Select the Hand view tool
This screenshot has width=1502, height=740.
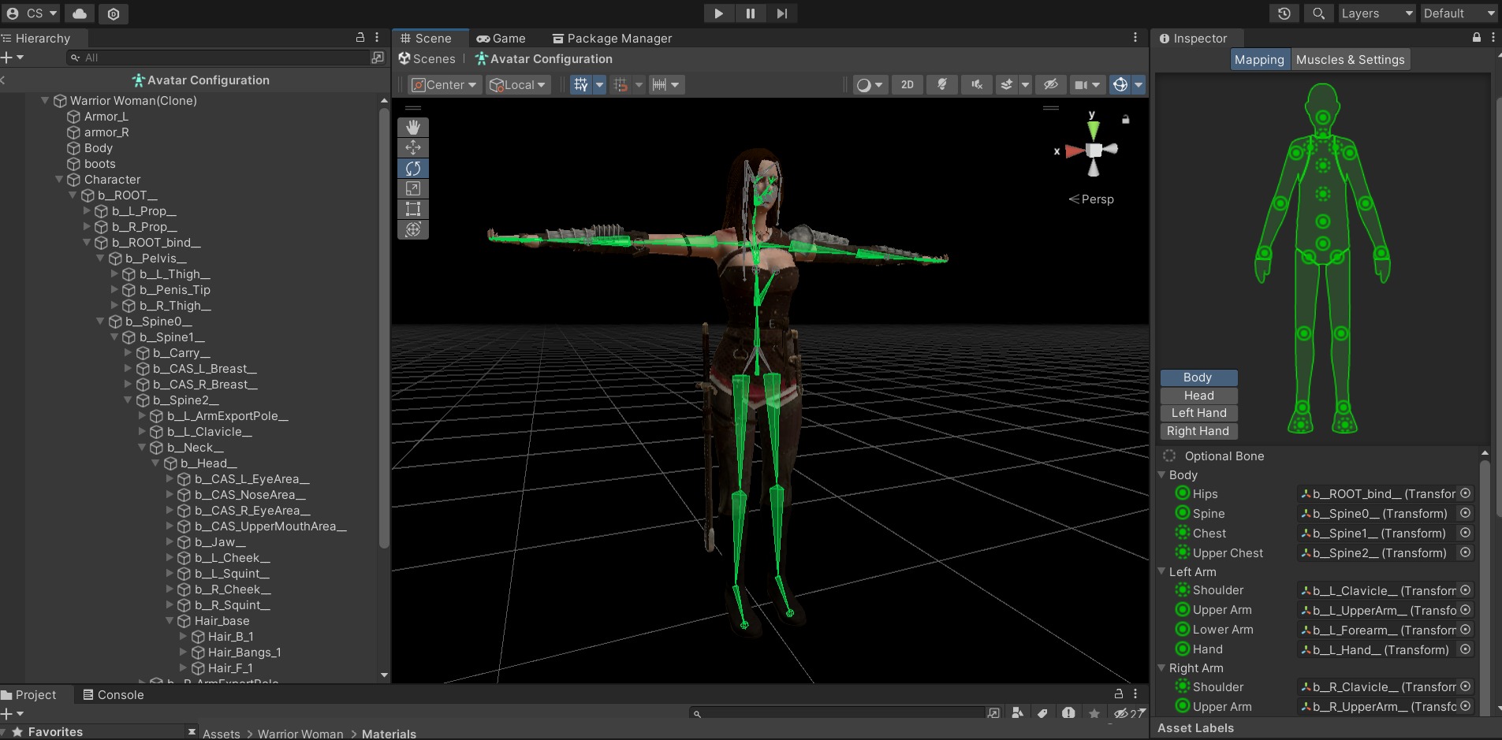pyautogui.click(x=412, y=127)
